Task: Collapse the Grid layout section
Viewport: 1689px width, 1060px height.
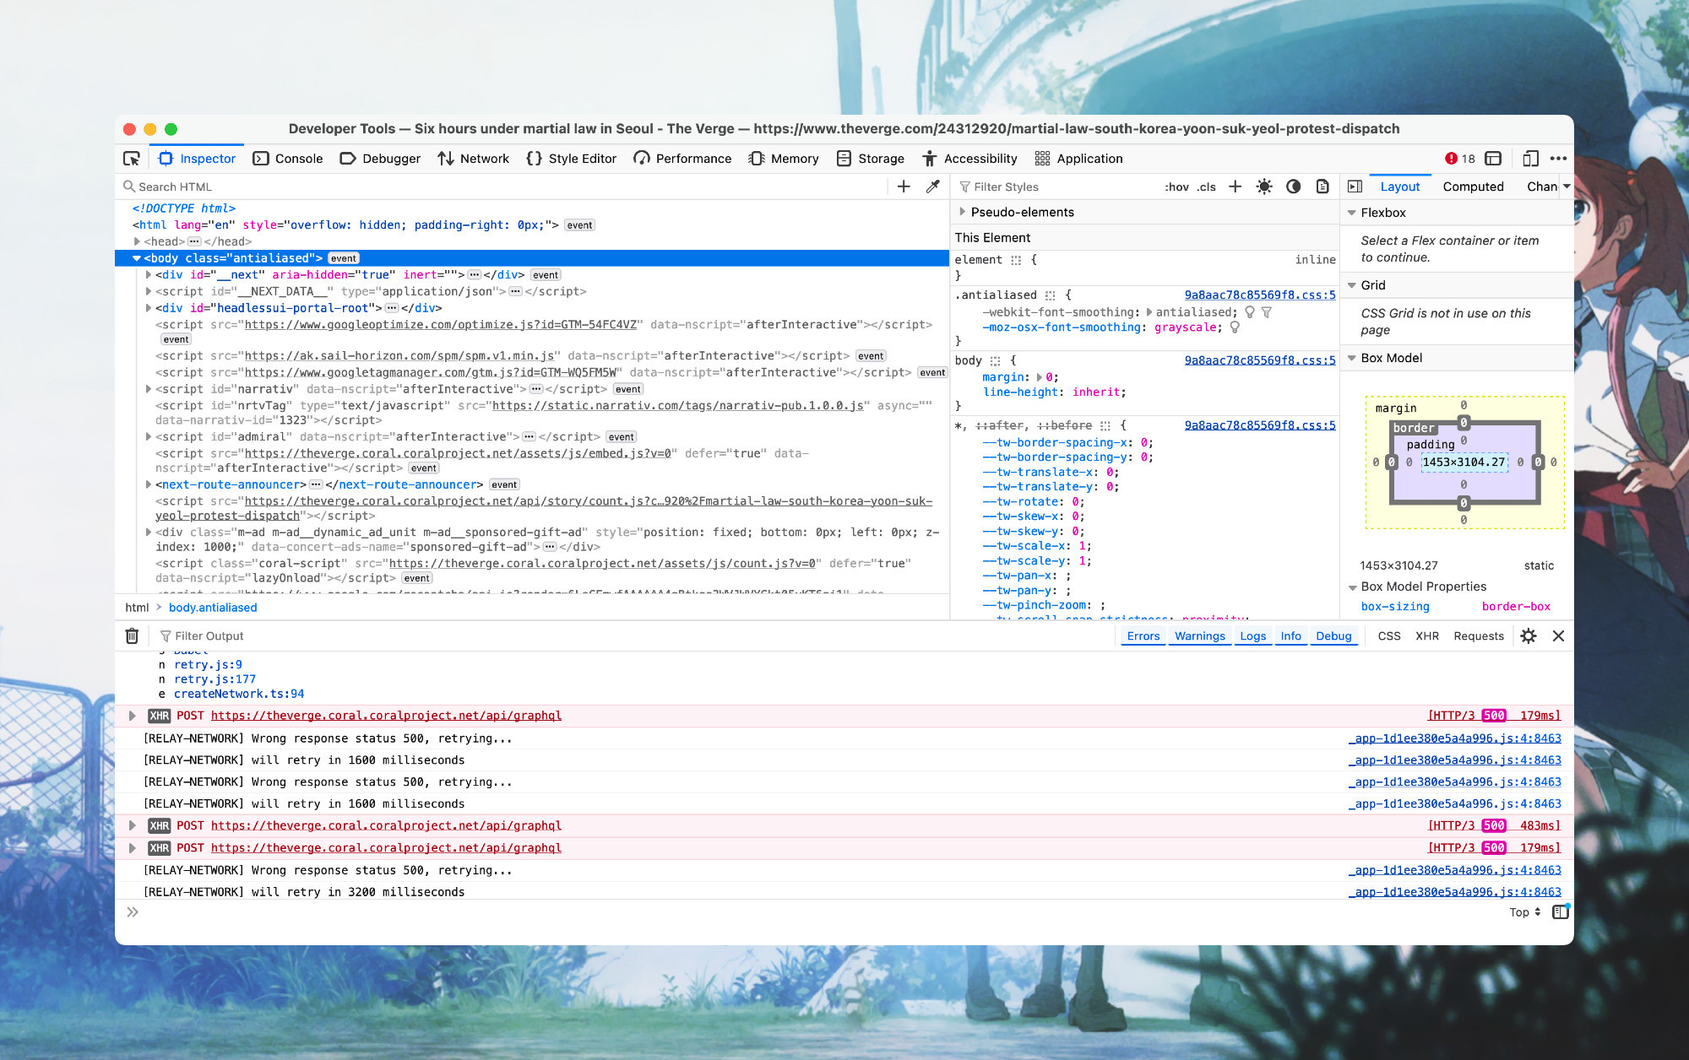Action: pos(1352,285)
